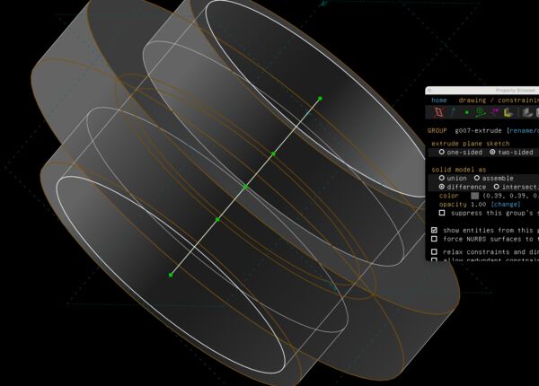This screenshot has height=386, width=539.
Task: Select one-sided extrude option
Action: [x=461, y=152]
